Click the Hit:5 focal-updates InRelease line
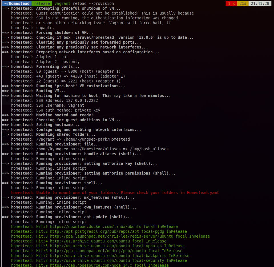Viewport: 274px width, 267px height. pyautogui.click(x=98, y=246)
